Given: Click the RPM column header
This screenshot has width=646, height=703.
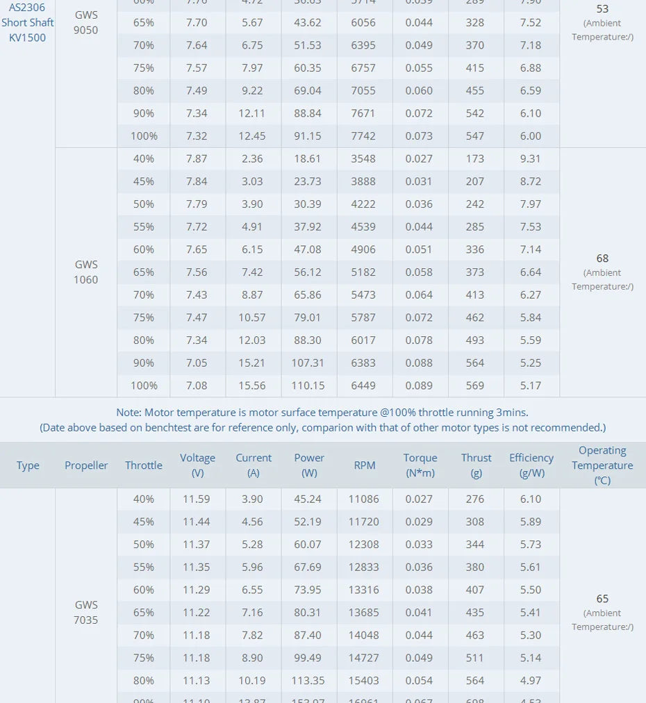Looking at the screenshot, I should (x=365, y=465).
